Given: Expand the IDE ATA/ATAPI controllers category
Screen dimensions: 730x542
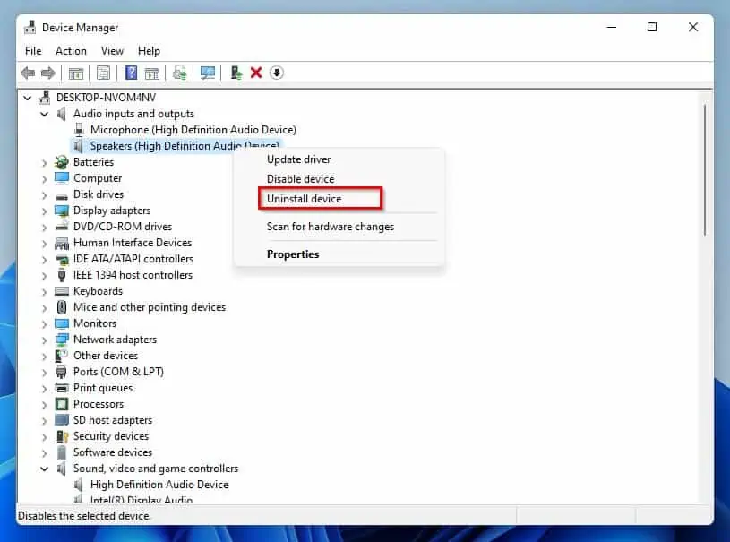Looking at the screenshot, I should (x=44, y=260).
